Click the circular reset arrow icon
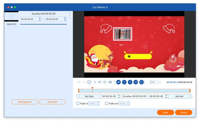The width and height of the screenshot is (200, 122). pos(142,82)
